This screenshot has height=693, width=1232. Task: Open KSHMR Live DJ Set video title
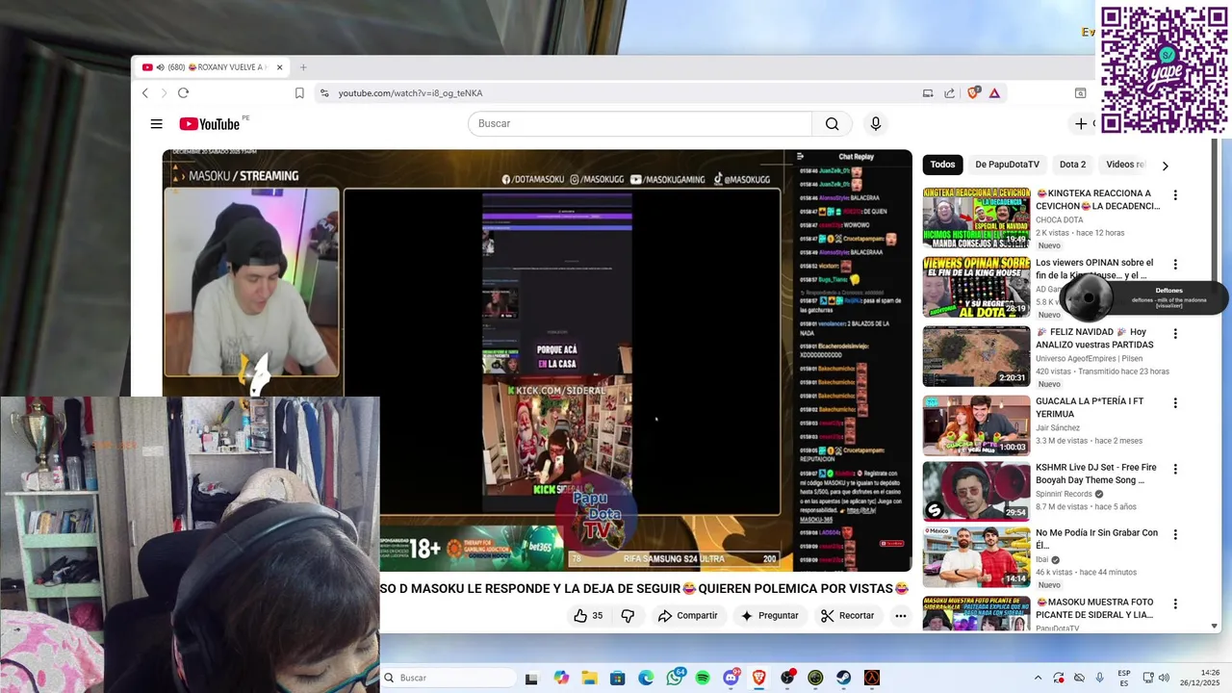pos(1095,474)
